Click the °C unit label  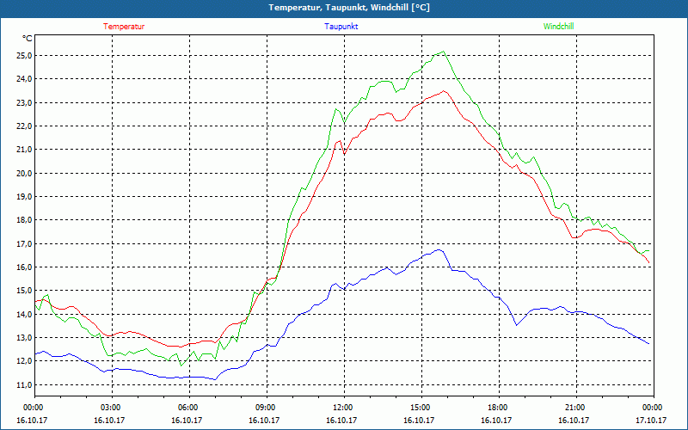coord(28,39)
